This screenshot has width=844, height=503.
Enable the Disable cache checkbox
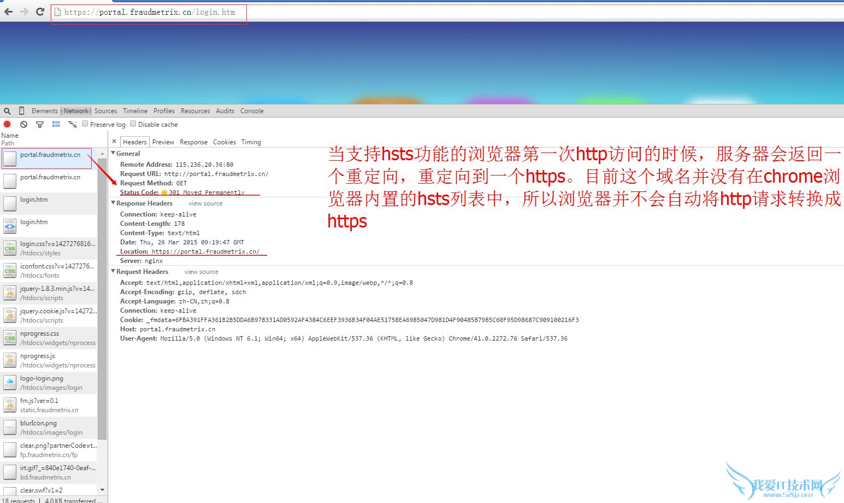[133, 124]
